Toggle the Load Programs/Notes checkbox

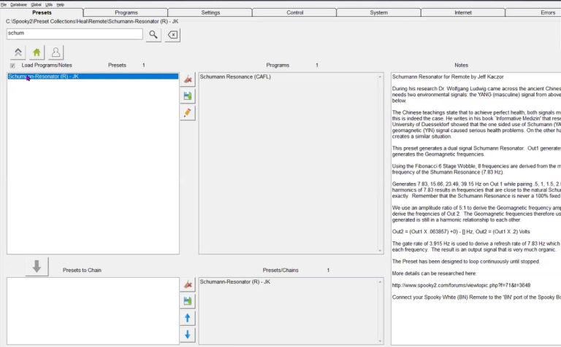12,66
